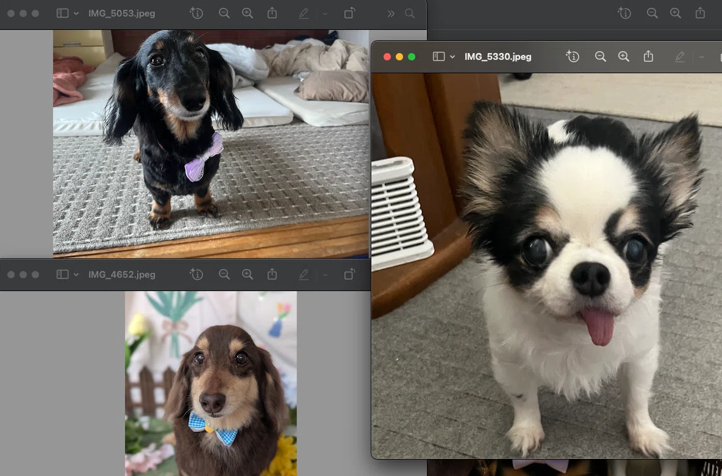
Task: Close the IMG_5330.jpeg window
Action: [x=387, y=57]
